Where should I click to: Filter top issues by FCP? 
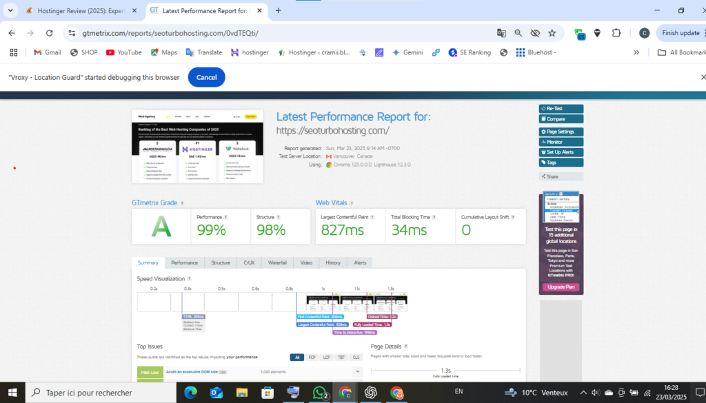tap(312, 358)
